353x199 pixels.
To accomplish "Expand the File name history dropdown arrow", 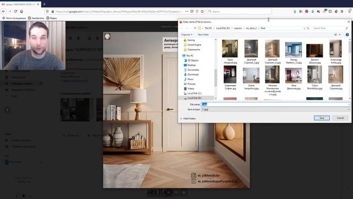I will point(349,104).
